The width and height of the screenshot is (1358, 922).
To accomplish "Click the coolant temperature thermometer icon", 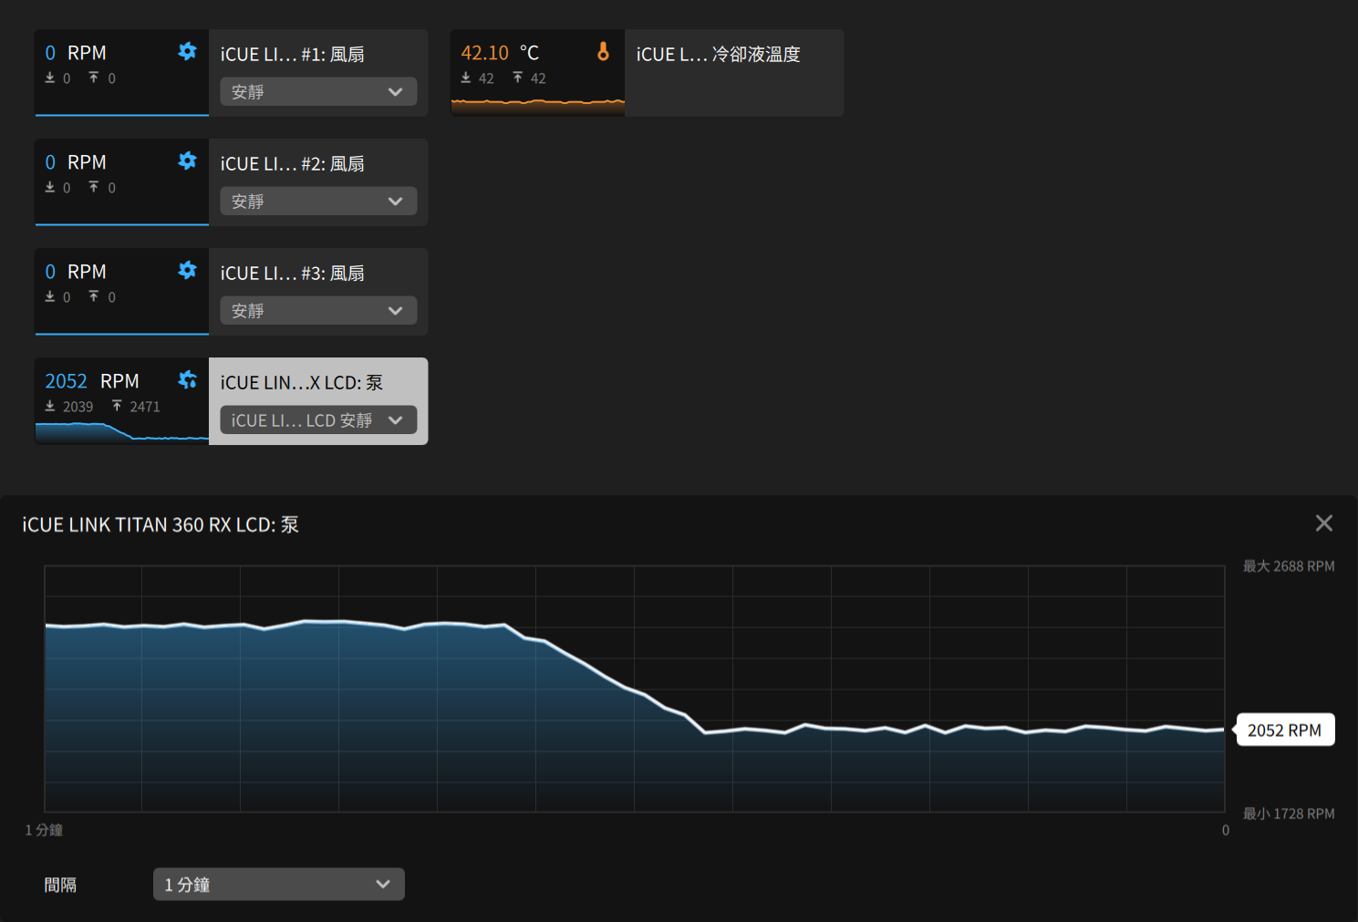I will coord(603,52).
